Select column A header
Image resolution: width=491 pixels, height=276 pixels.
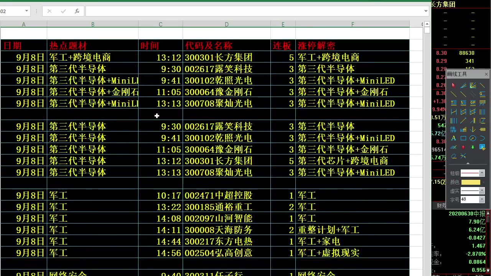pos(23,24)
